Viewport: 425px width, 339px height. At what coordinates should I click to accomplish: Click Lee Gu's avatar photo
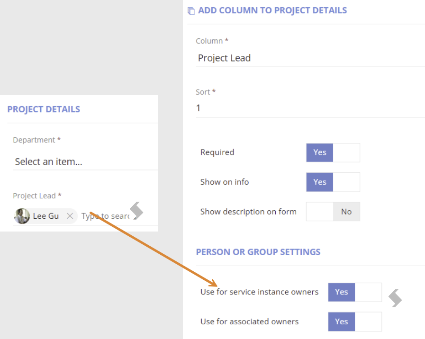pos(22,216)
